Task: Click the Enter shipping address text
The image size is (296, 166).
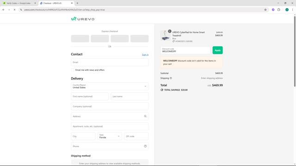Action: pos(212,78)
